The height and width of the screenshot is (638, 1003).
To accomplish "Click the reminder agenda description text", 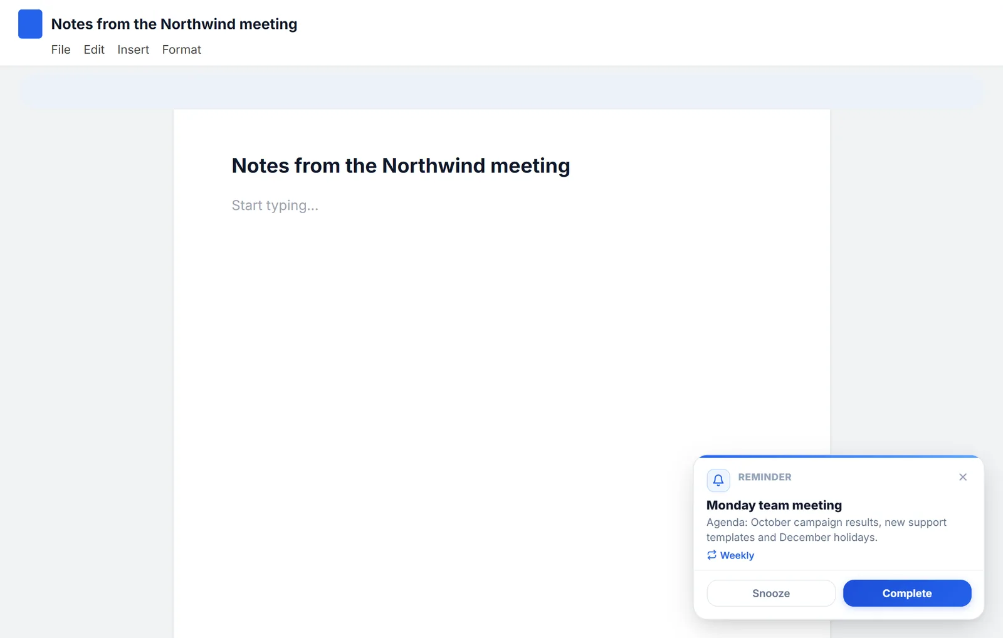I will 826,530.
